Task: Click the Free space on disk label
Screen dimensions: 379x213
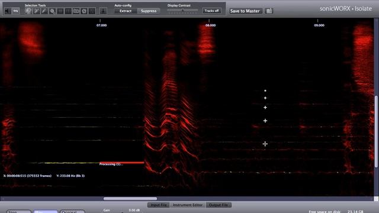Action: [325, 211]
